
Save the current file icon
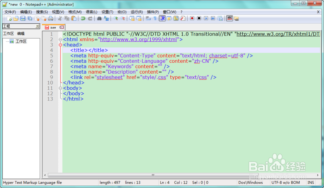[23, 18]
